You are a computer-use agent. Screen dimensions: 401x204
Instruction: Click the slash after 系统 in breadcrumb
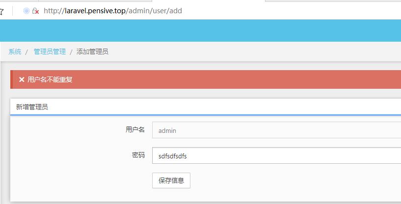click(27, 51)
